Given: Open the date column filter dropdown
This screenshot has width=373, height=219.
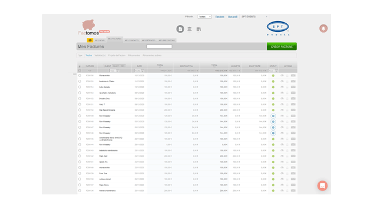Looking at the screenshot, I should click(139, 71).
